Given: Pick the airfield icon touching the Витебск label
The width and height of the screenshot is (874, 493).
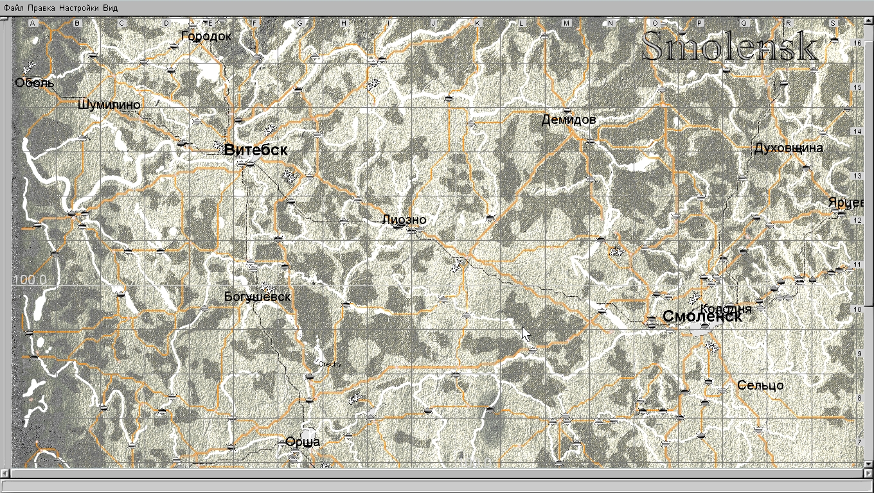Looking at the screenshot, I should [219, 147].
